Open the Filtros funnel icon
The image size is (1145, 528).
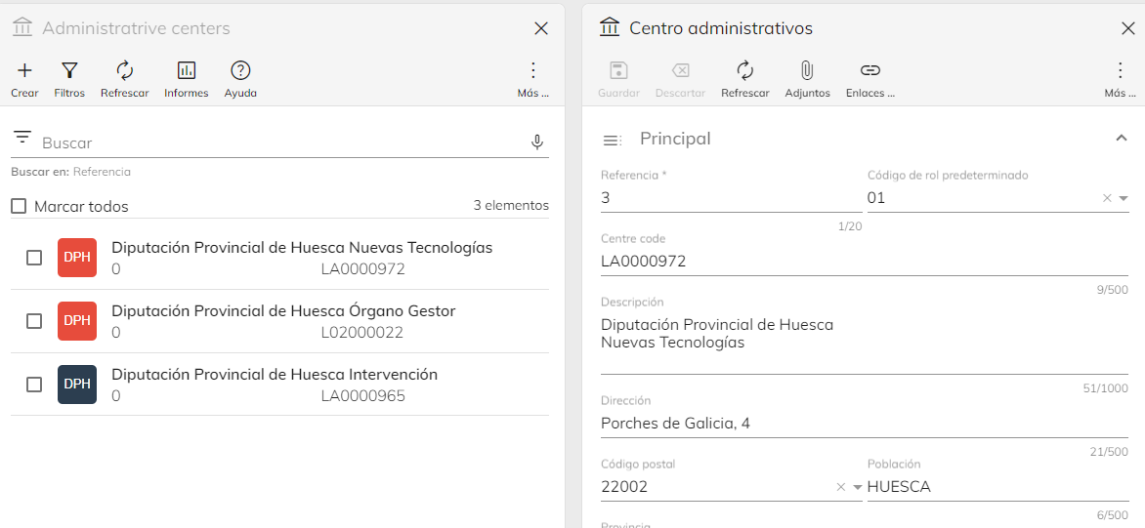69,70
